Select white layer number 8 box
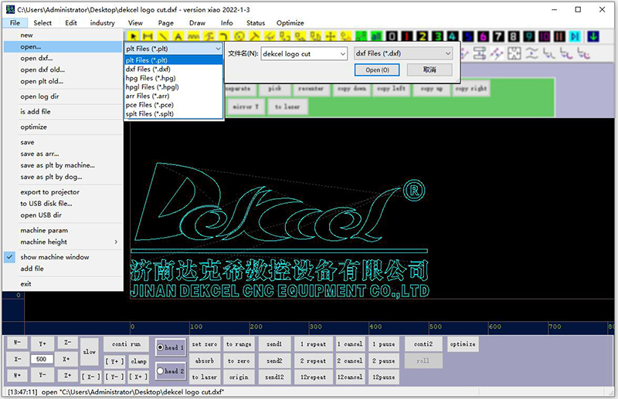Image resolution: width=618 pixels, height=399 pixels. click(x=514, y=36)
